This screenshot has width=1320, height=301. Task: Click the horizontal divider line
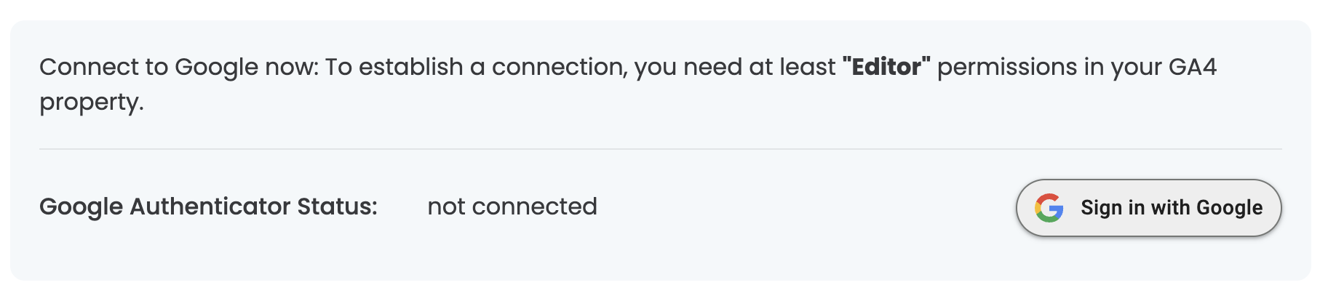(x=660, y=149)
